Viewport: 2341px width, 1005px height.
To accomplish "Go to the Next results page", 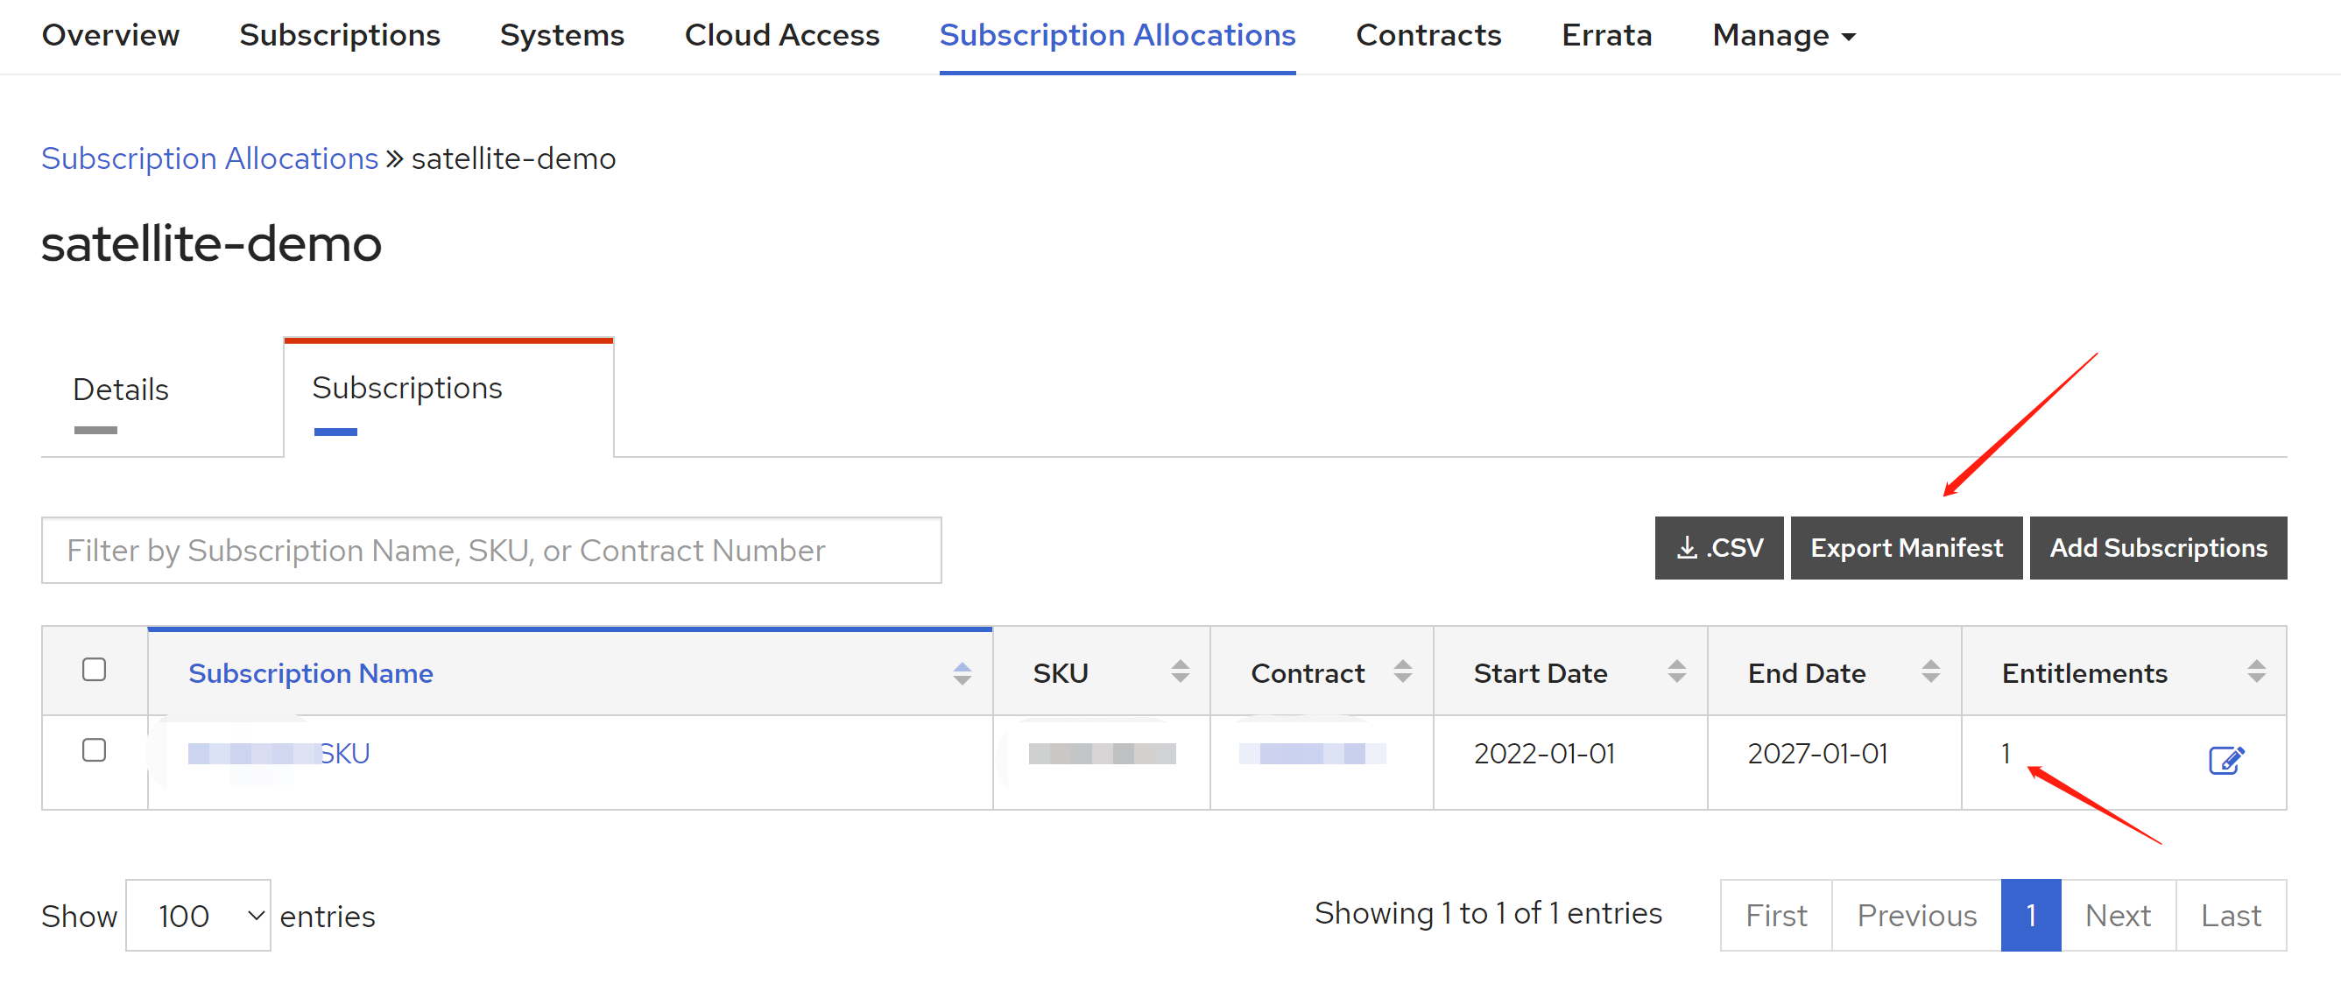I will coord(2117,915).
